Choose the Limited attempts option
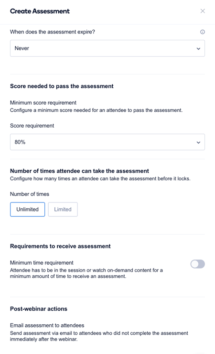Screen dimensions: 215x354 63,209
